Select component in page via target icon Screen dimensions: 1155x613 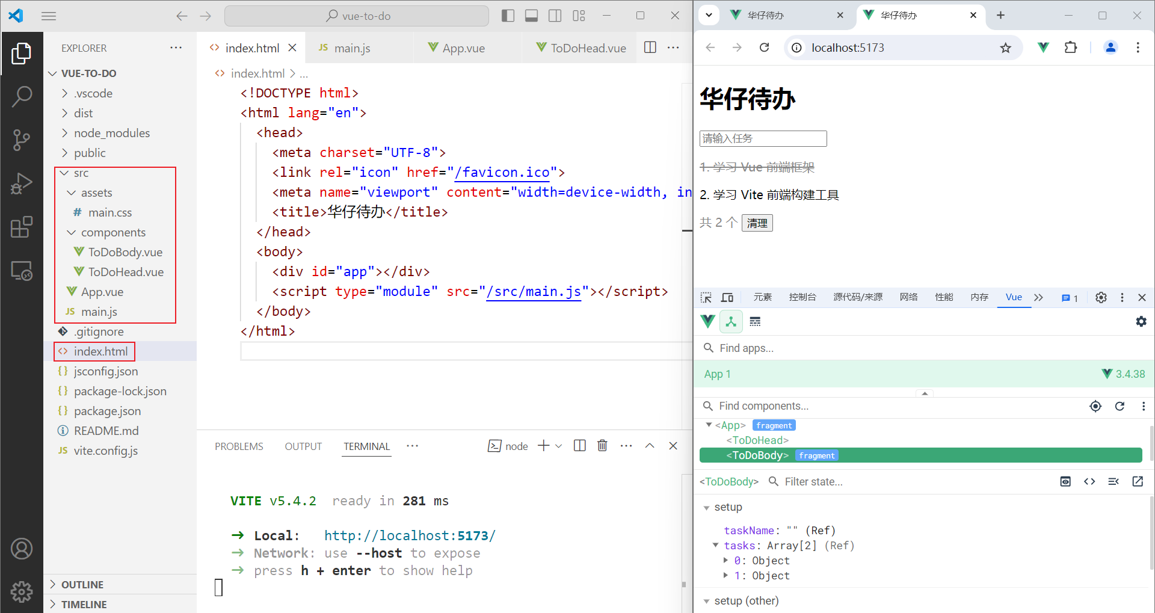[x=1095, y=406]
